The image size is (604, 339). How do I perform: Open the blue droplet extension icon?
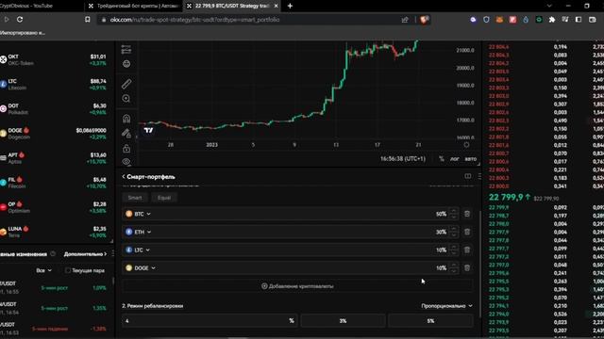pos(526,20)
